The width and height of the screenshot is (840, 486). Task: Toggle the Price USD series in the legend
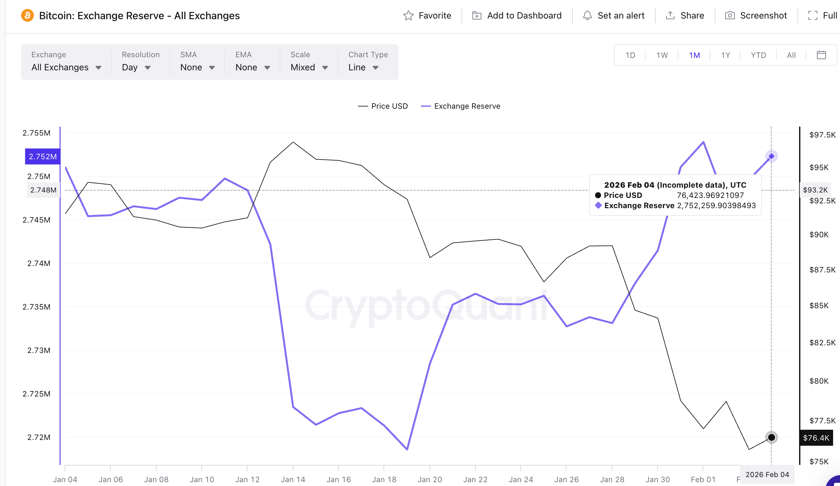383,106
